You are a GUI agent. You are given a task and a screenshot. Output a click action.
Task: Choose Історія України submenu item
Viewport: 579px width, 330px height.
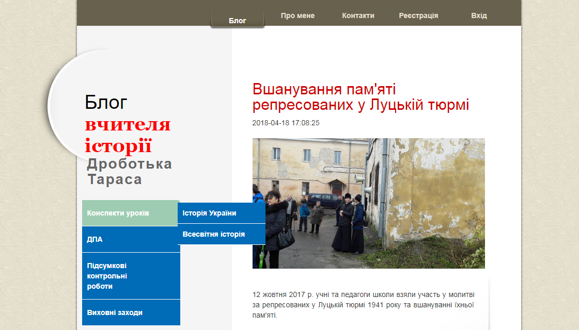222,213
